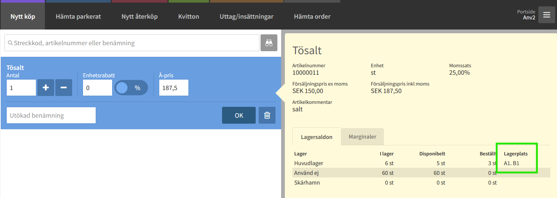Focus the Enhetsrabatt discount field
The height and width of the screenshot is (198, 557).
(97, 88)
